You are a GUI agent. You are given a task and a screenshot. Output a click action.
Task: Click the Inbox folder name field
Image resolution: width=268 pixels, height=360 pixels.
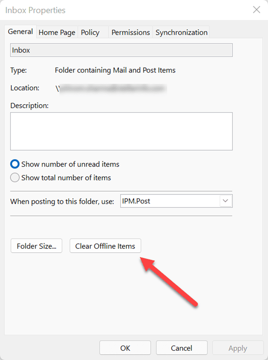pos(121,50)
